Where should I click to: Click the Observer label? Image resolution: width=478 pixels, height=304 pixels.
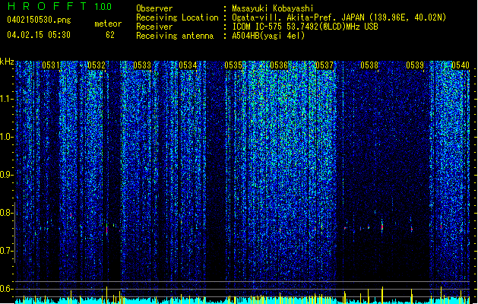(x=154, y=8)
